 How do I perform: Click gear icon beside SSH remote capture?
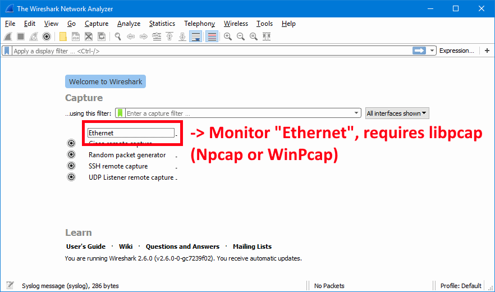click(71, 166)
